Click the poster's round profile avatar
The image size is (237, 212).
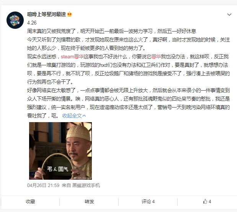tap(15, 20)
